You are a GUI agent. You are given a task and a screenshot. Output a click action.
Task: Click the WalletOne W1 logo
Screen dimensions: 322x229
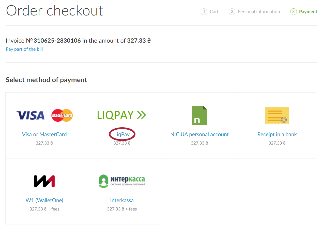pos(44,181)
